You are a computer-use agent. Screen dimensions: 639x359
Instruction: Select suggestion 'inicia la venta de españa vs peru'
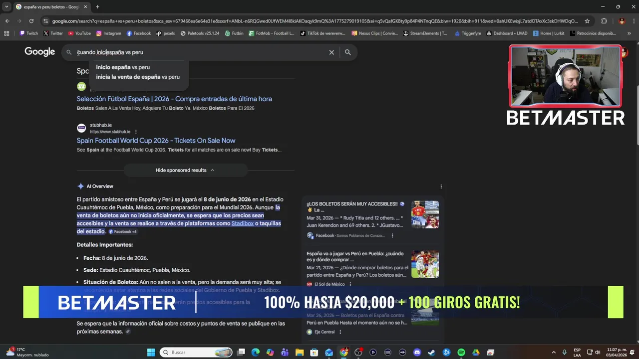point(138,77)
